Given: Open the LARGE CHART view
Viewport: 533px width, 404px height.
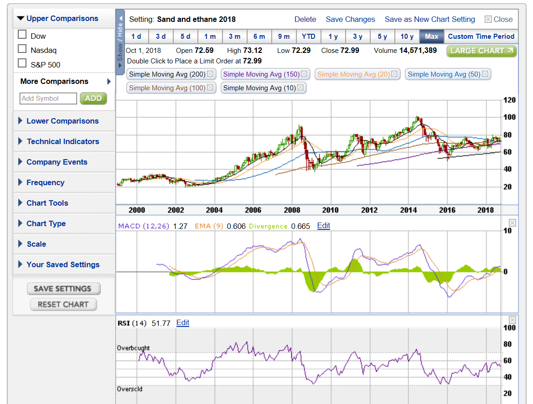Looking at the screenshot, I should [481, 52].
